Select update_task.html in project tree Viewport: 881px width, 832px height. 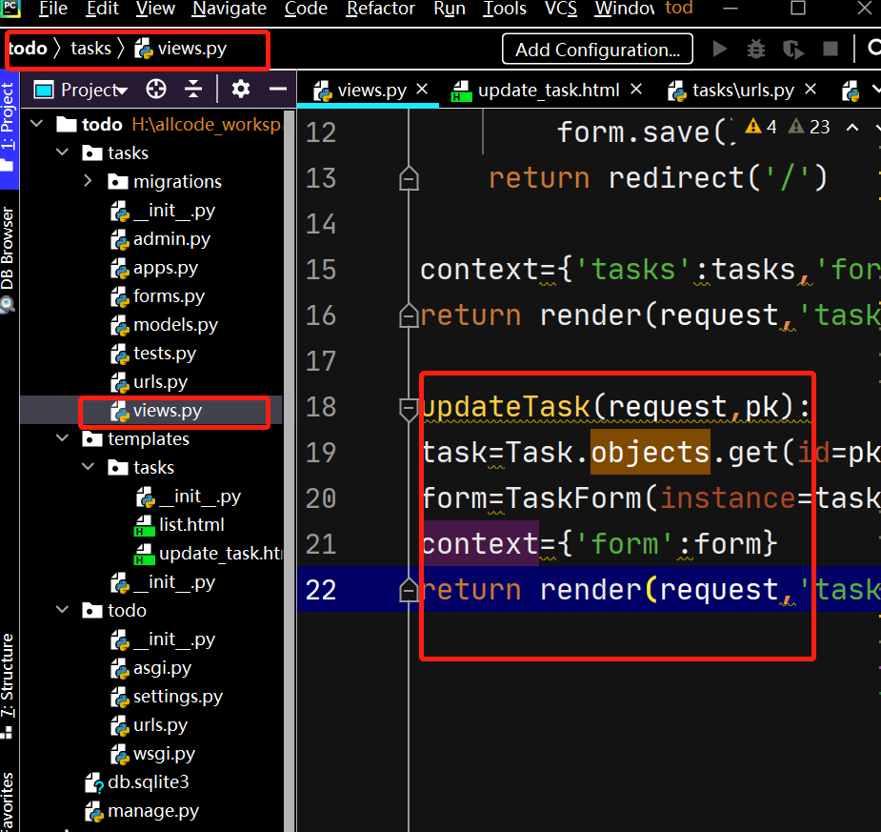click(209, 553)
